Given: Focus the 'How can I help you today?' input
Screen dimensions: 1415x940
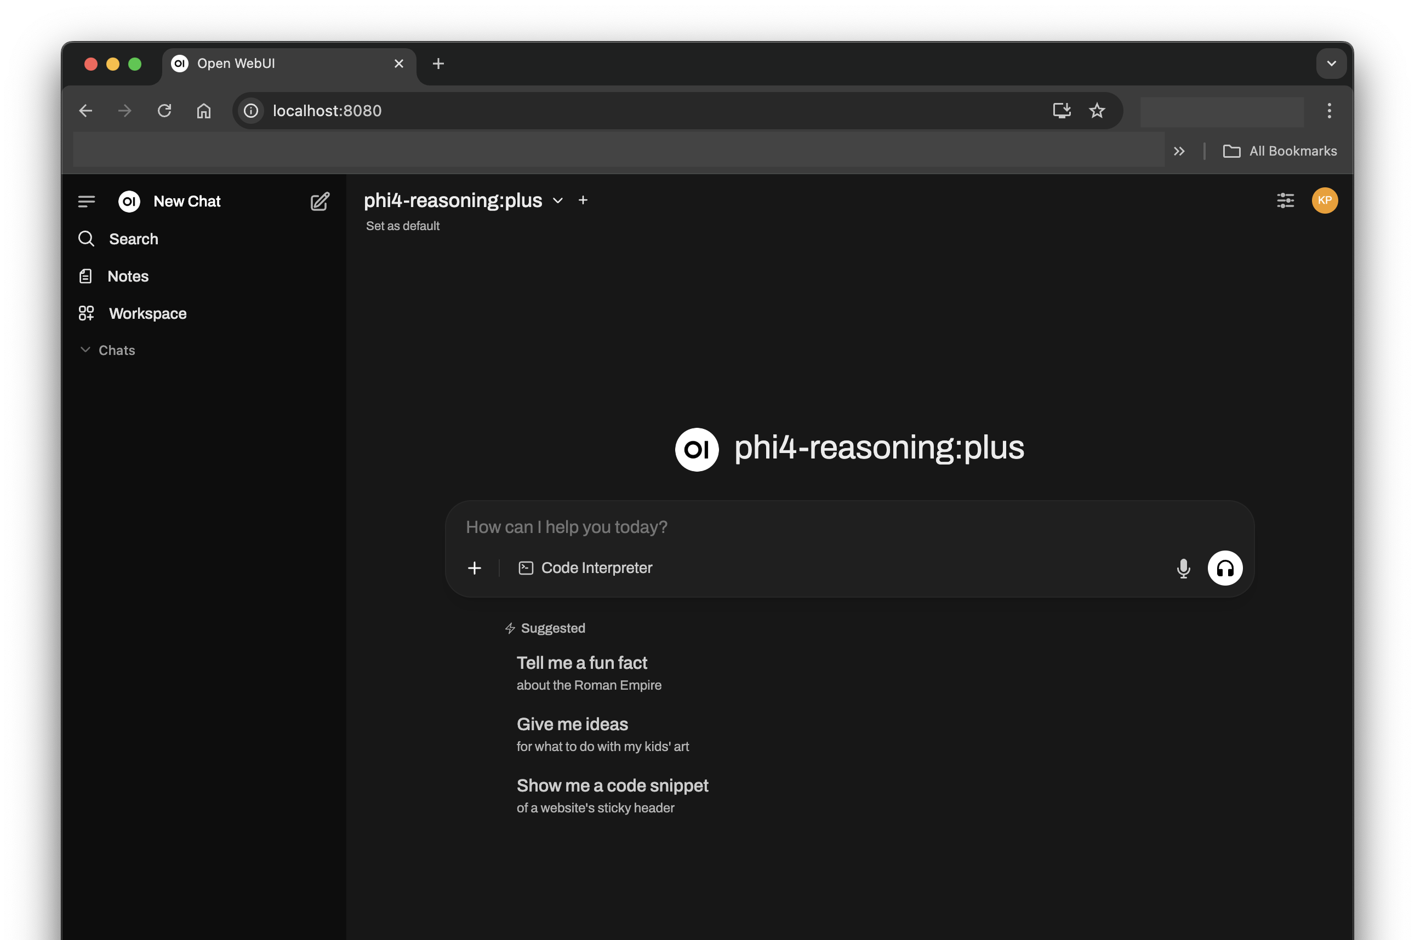Looking at the screenshot, I should [849, 527].
